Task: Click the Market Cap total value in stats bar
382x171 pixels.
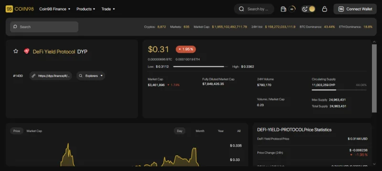Action: click(x=229, y=27)
